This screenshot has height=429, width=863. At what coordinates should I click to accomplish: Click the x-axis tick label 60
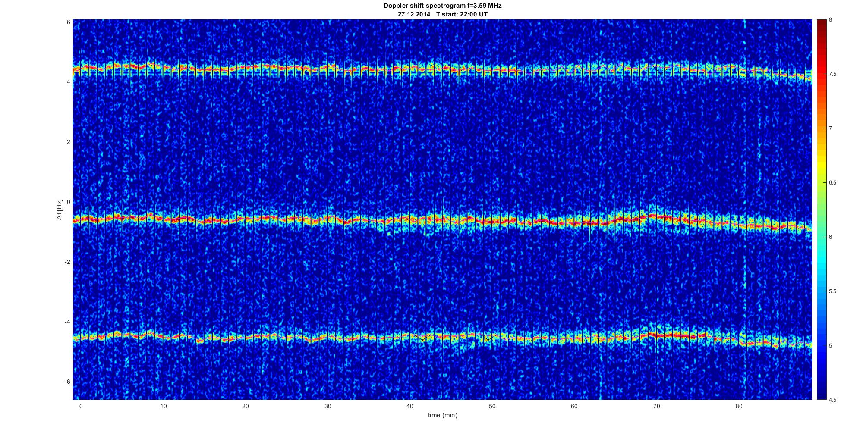pos(574,406)
